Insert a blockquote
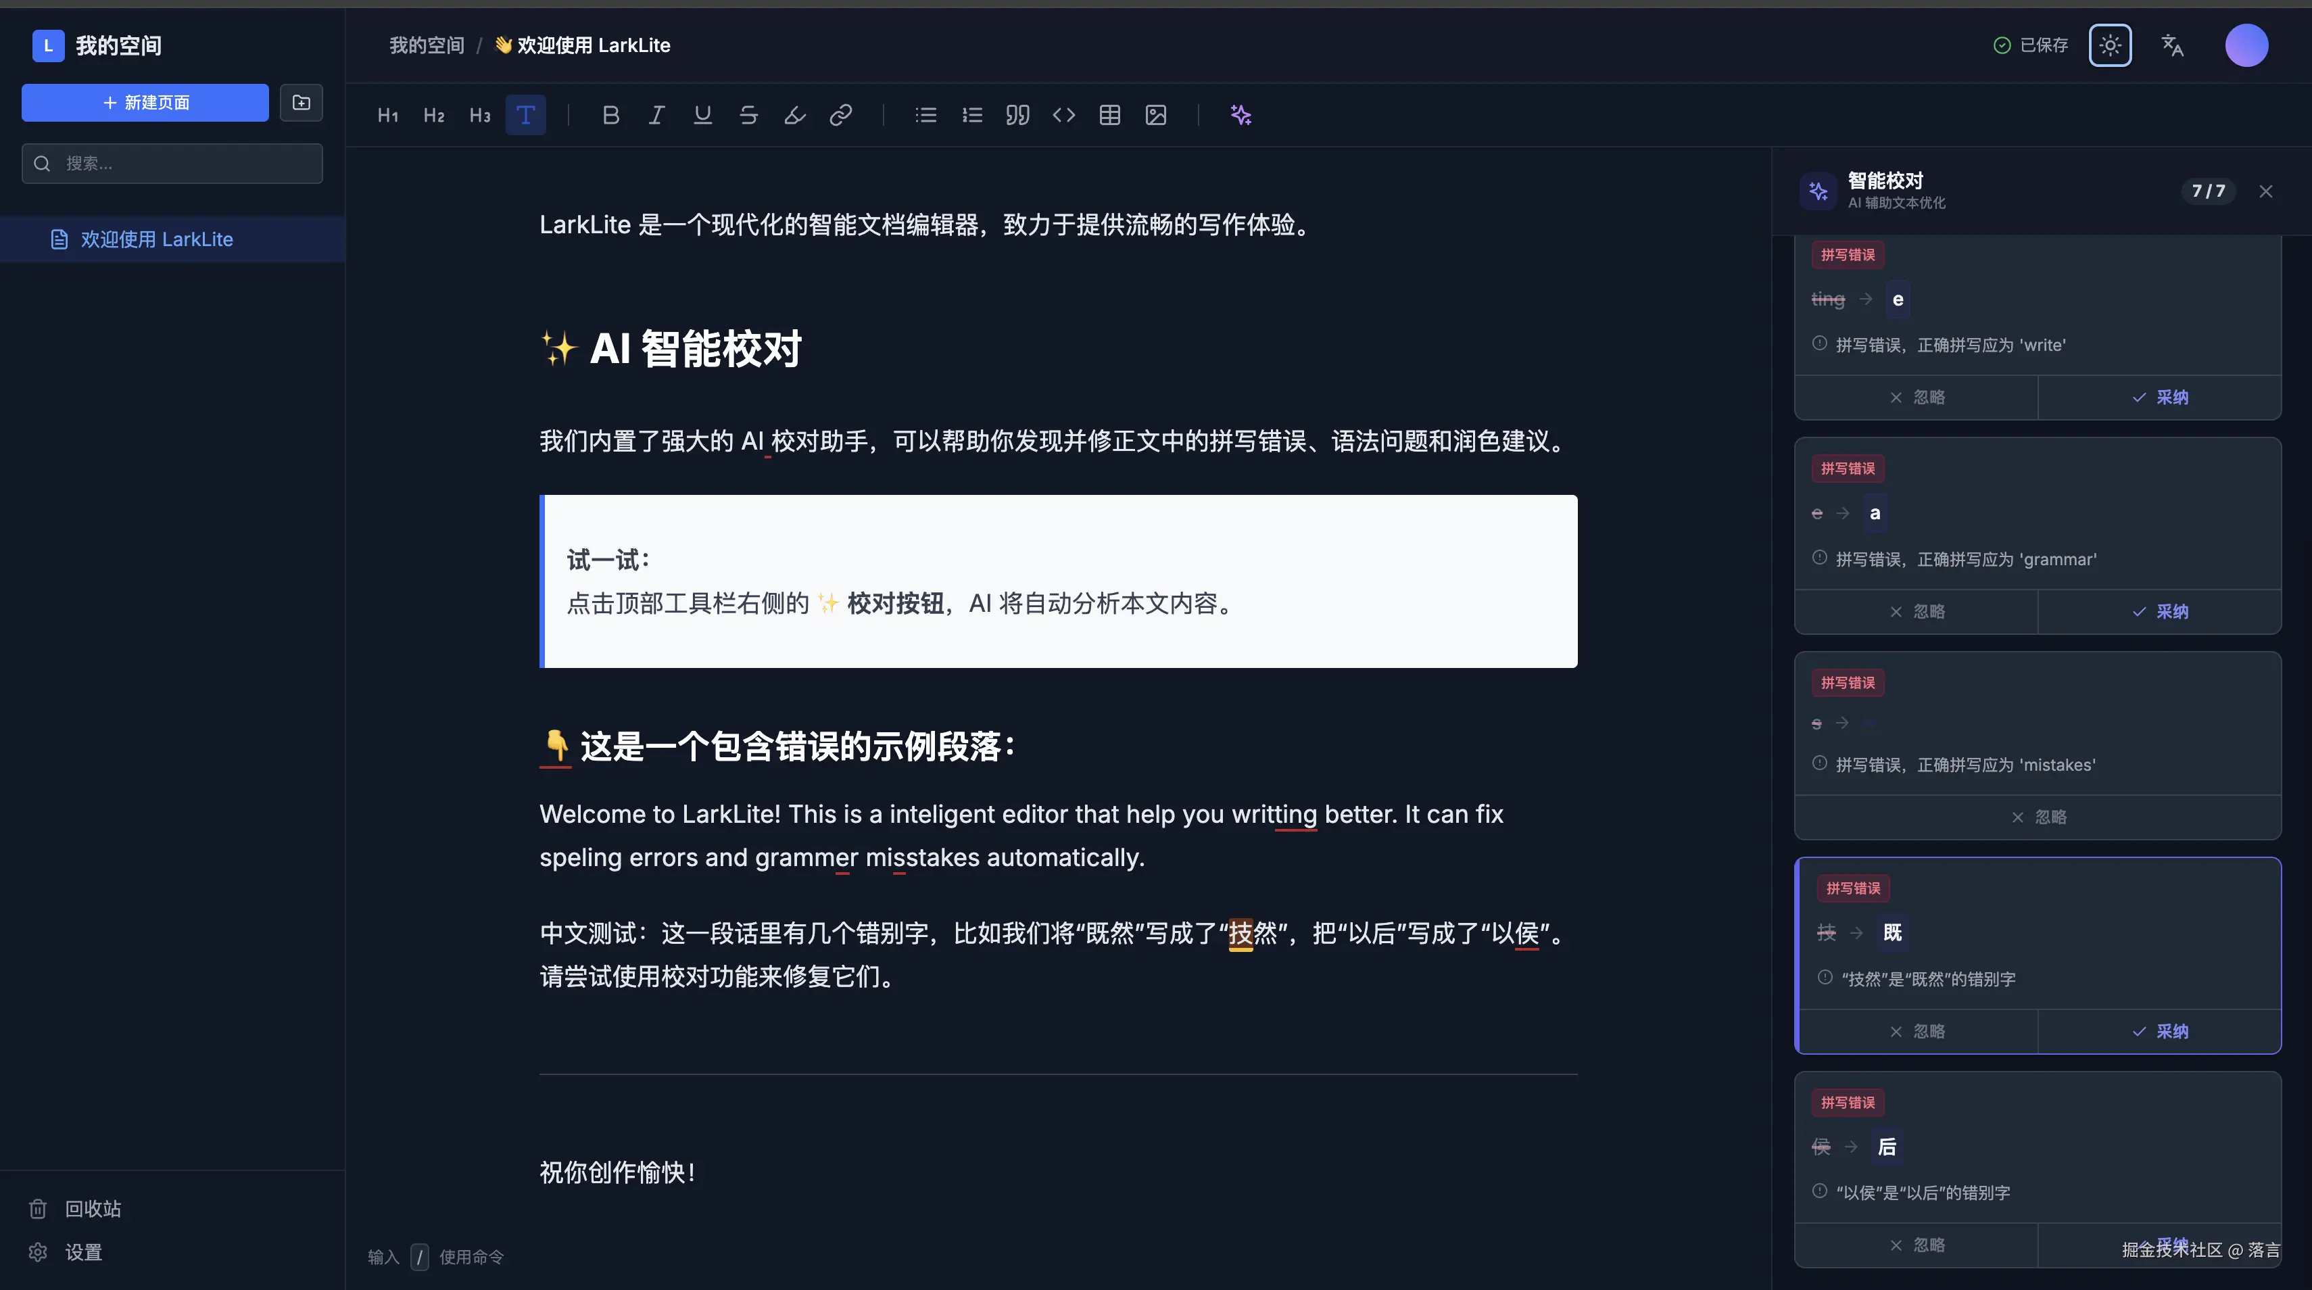 point(1018,115)
